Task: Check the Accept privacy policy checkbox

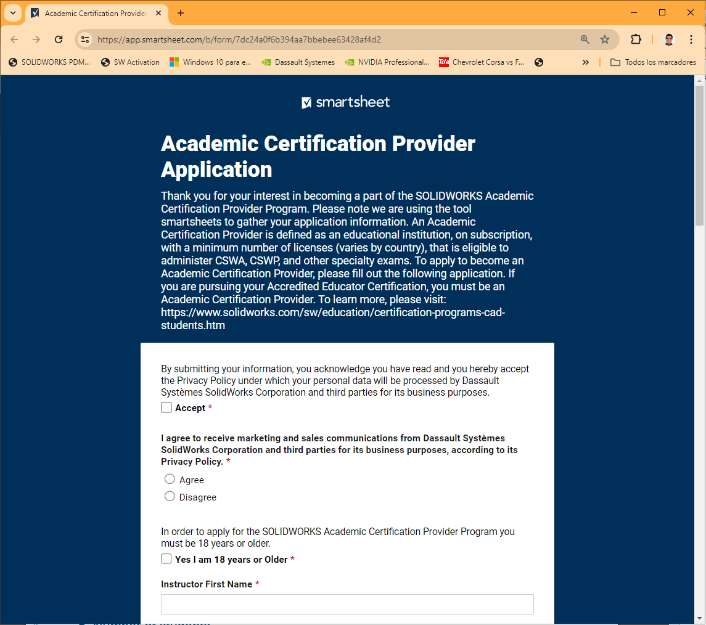Action: [166, 407]
